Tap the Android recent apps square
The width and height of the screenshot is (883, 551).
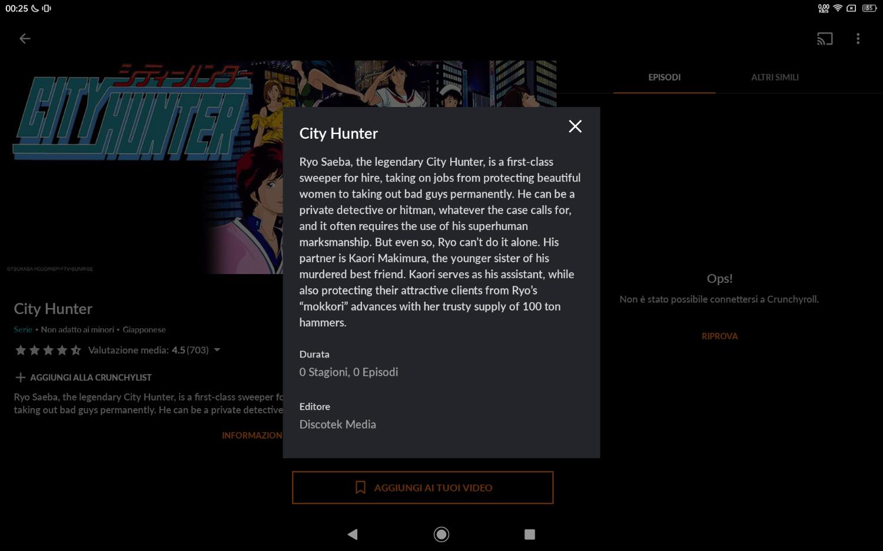[529, 534]
